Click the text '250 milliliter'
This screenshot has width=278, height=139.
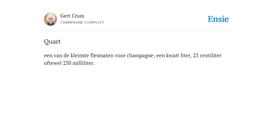click(79, 63)
